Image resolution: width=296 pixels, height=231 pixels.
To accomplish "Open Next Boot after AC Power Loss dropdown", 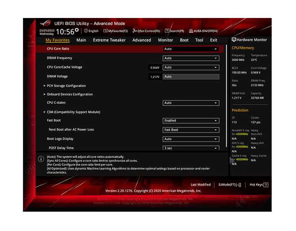I will coord(191,130).
